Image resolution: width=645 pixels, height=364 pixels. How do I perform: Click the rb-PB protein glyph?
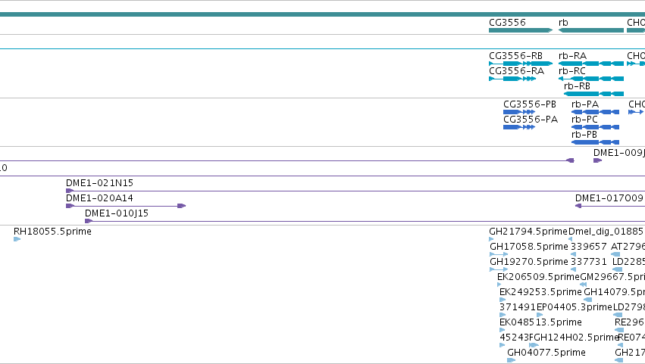595,142
